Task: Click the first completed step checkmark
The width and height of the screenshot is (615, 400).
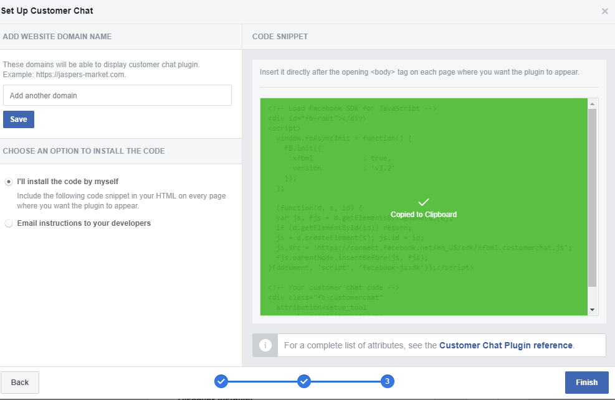Action: click(221, 381)
